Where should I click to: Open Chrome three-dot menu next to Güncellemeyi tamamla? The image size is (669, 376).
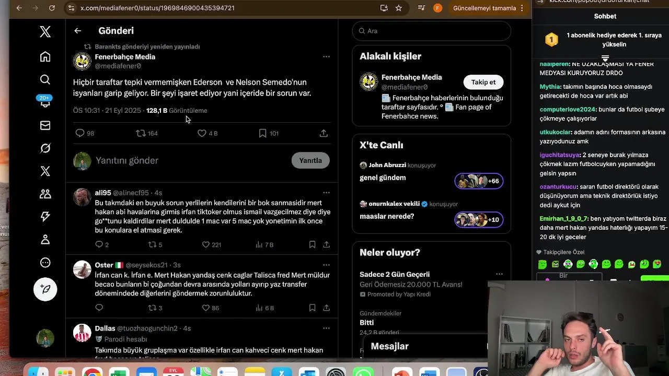[522, 8]
